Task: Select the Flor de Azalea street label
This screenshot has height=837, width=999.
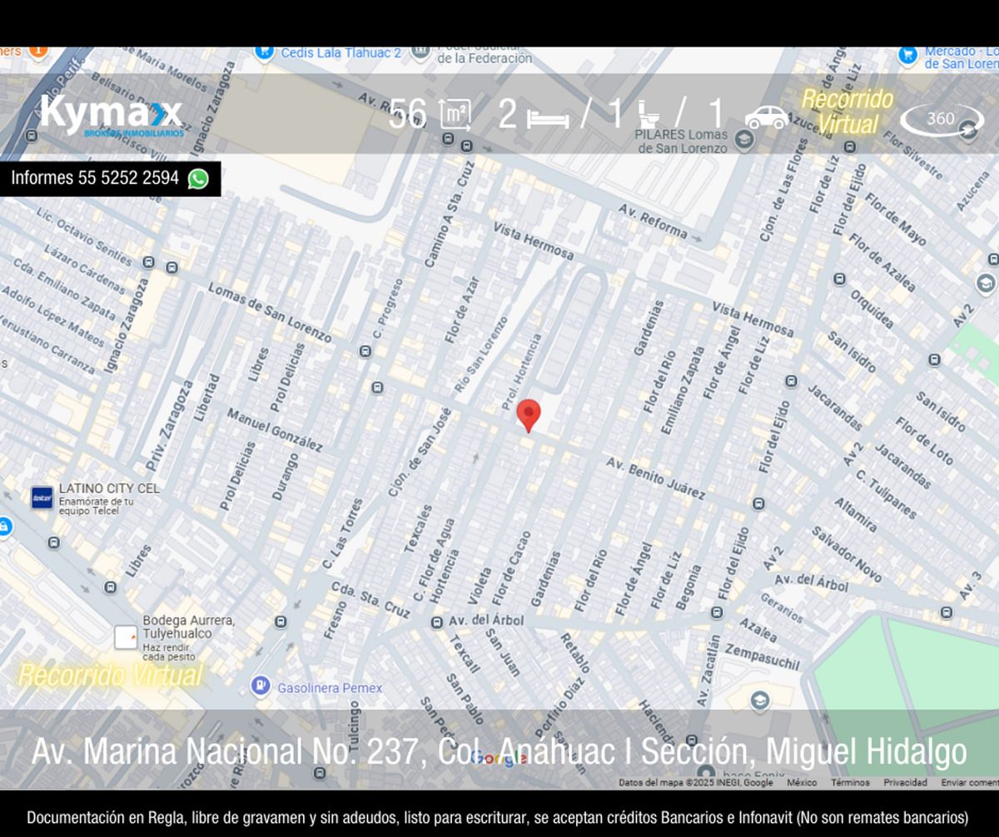Action: coord(882,263)
